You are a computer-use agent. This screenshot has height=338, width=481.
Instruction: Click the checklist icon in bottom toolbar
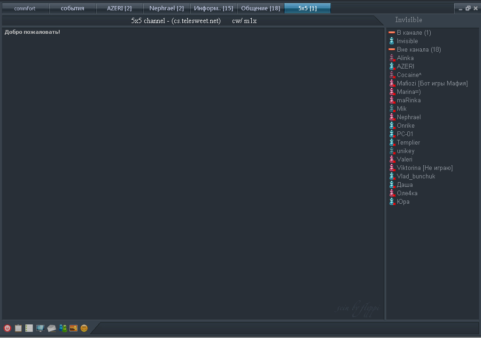(x=29, y=328)
